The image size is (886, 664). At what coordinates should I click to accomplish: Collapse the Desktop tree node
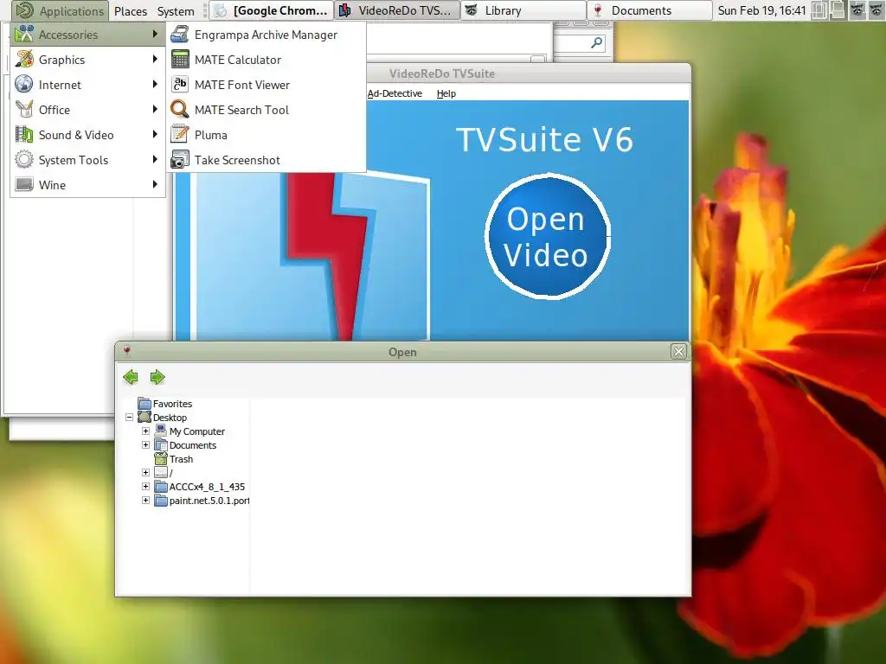point(130,418)
